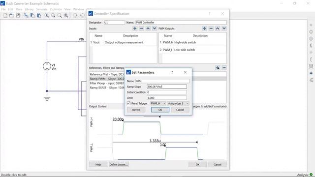Image resolution: width=315 pixels, height=177 pixels.
Task: Open the Edit menu
Action: 10,9
